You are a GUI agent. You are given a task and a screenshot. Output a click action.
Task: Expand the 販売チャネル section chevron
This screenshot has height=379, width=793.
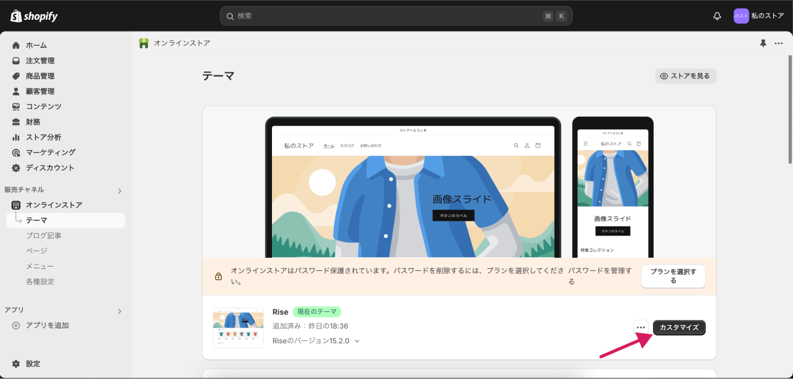tap(120, 190)
